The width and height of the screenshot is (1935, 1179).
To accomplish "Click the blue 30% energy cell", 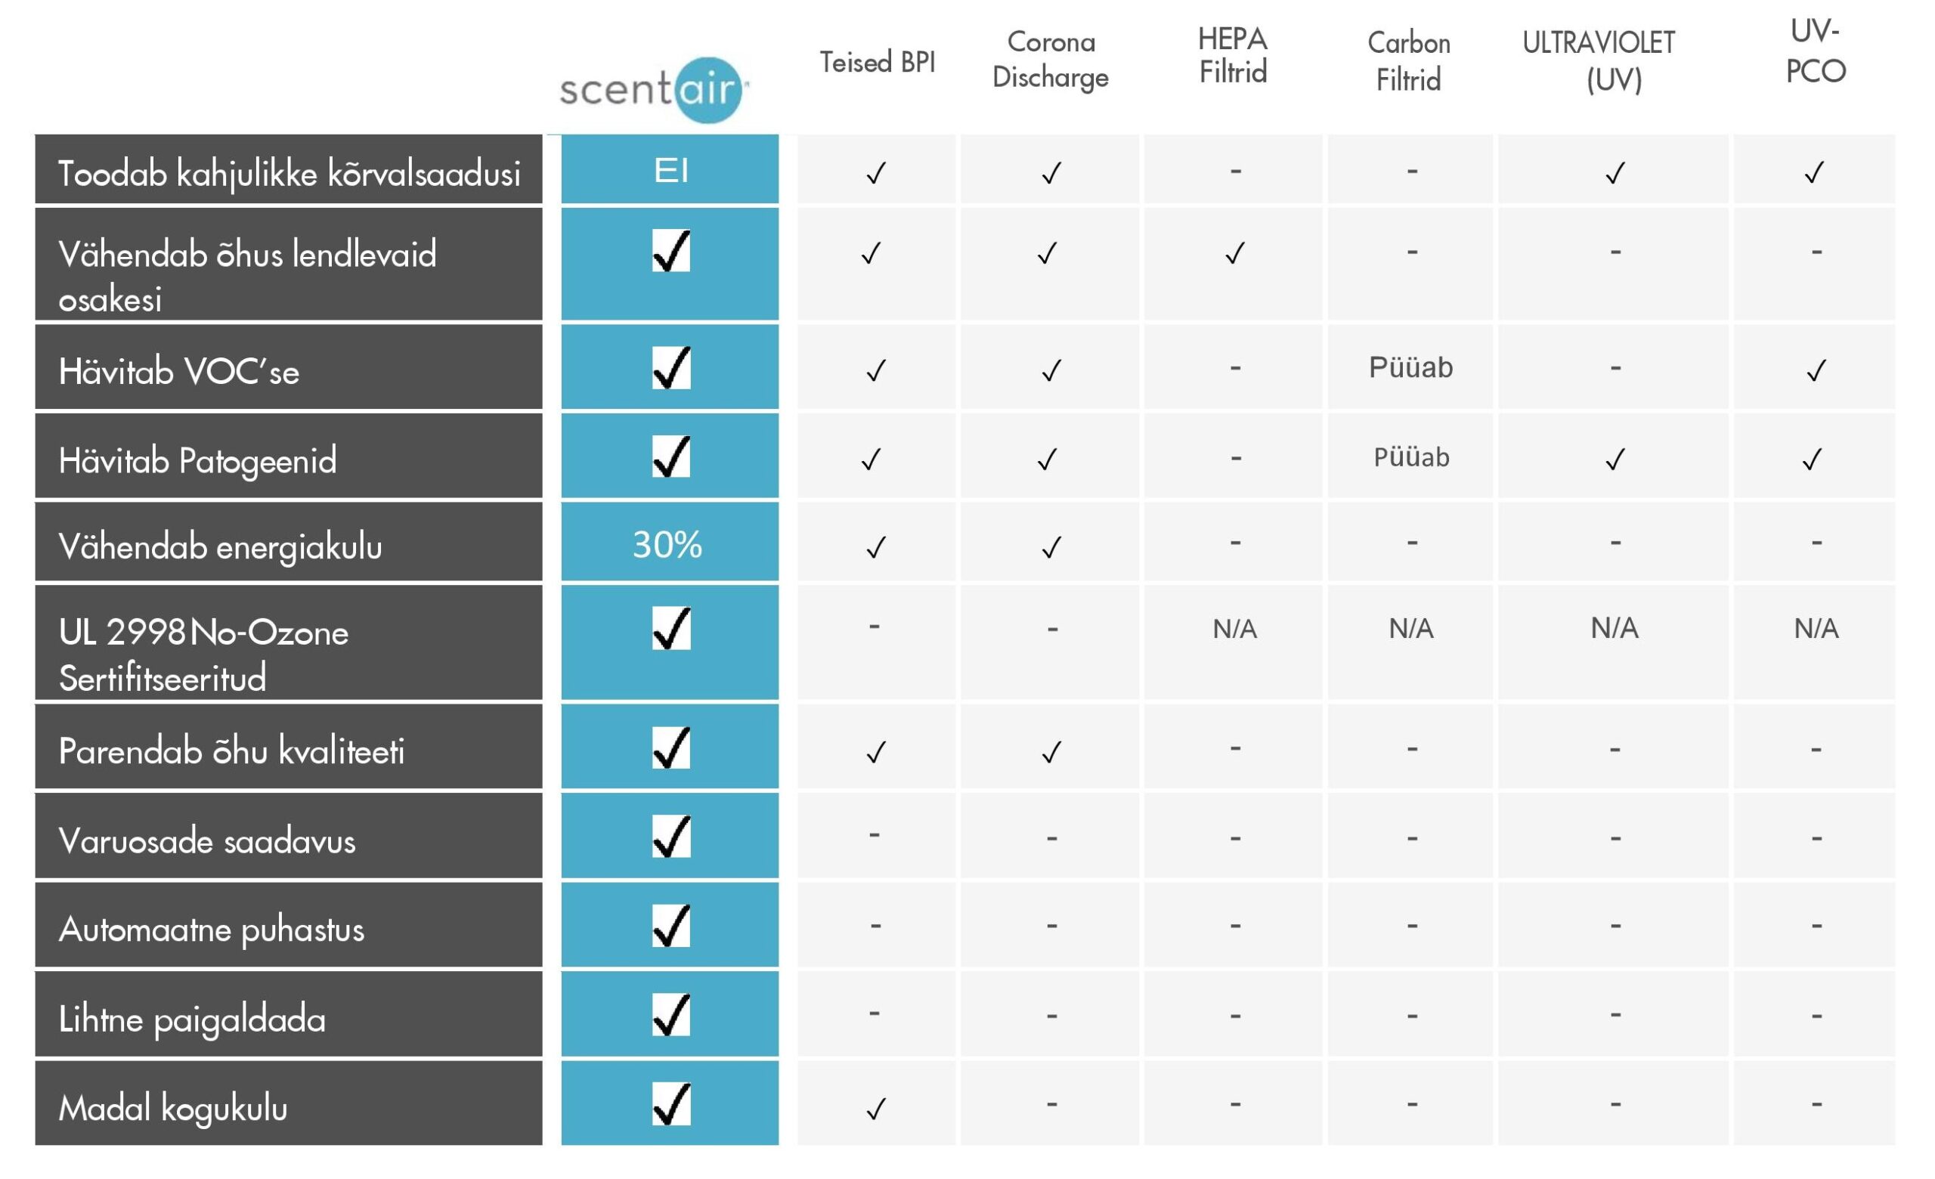I will pos(670,543).
